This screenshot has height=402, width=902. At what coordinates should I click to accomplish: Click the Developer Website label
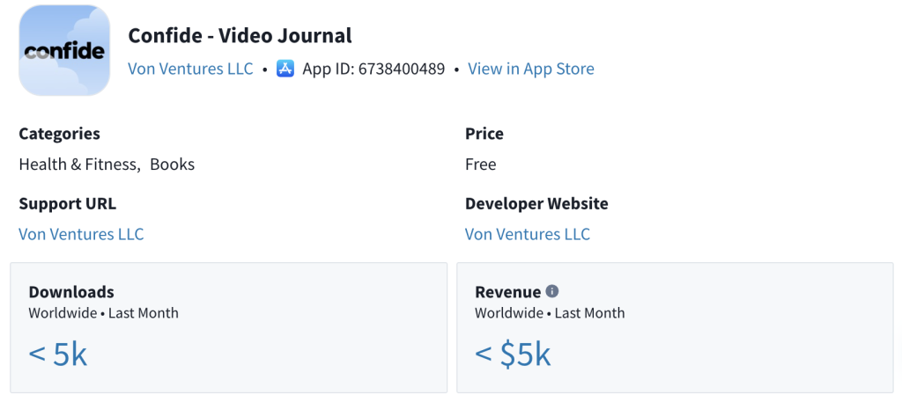536,203
